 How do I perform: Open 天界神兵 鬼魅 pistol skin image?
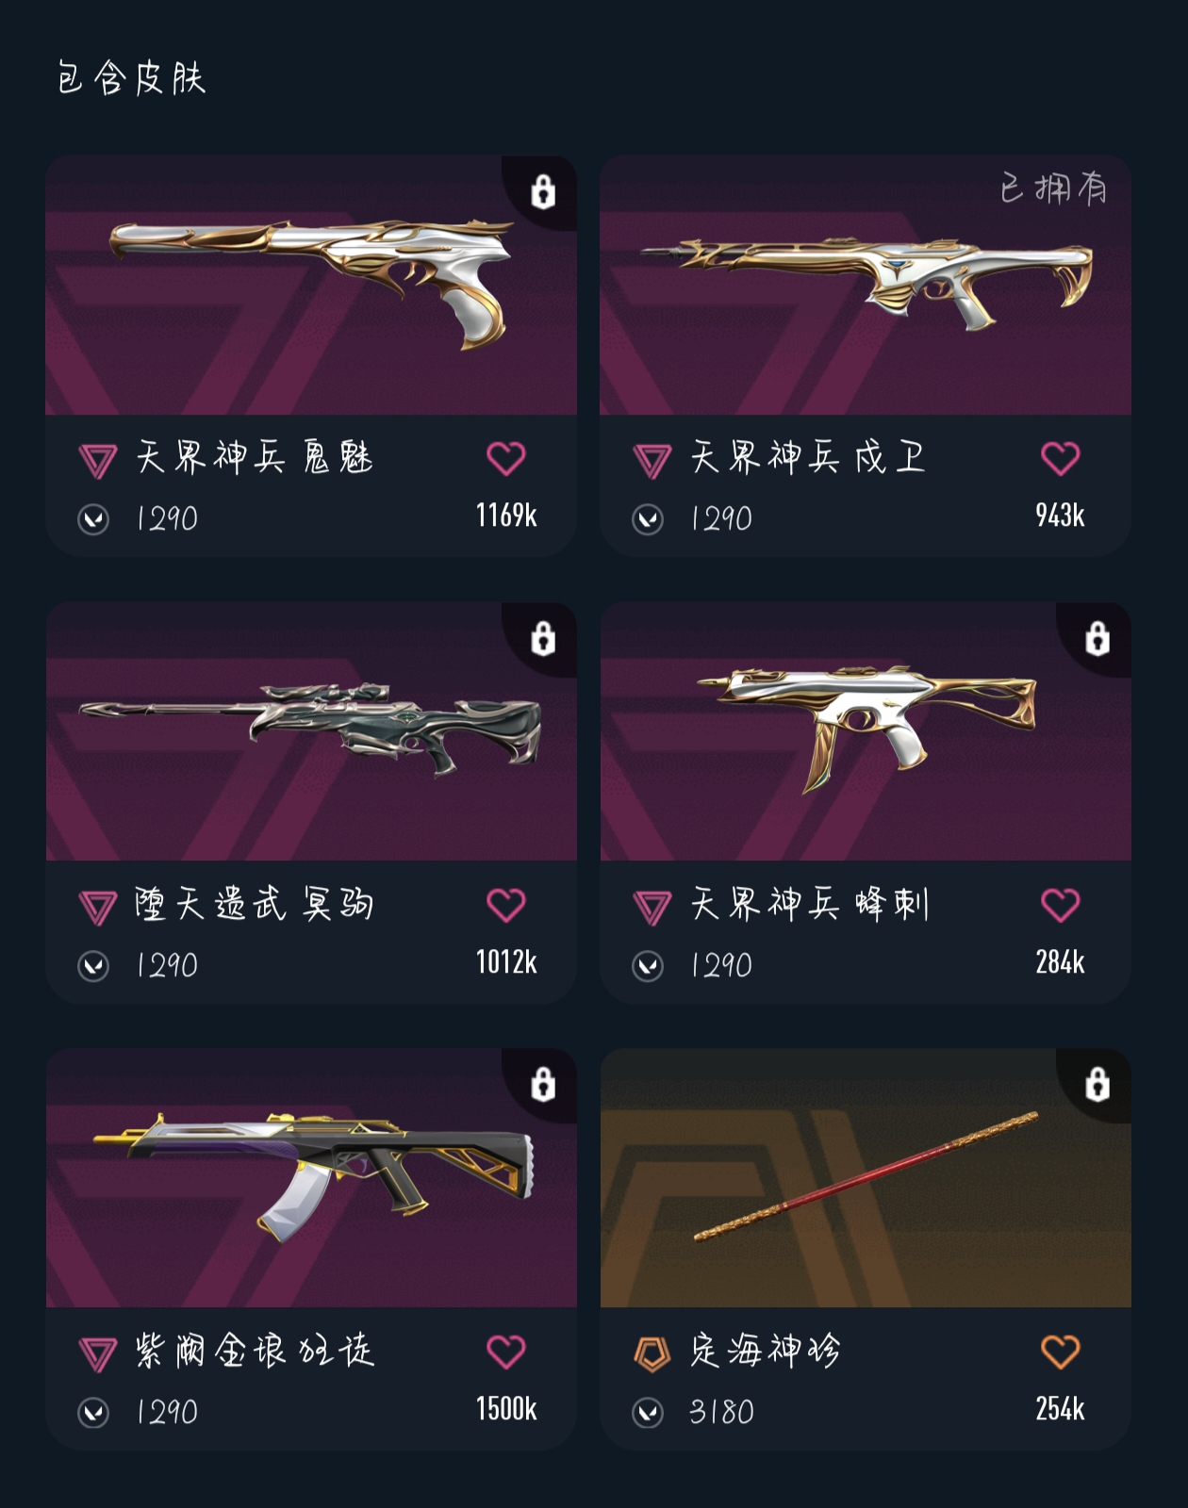click(x=311, y=285)
